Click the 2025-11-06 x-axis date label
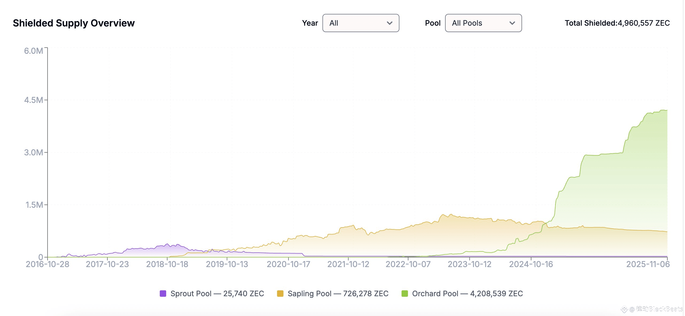Viewport: 685px width, 316px height. coord(648,264)
